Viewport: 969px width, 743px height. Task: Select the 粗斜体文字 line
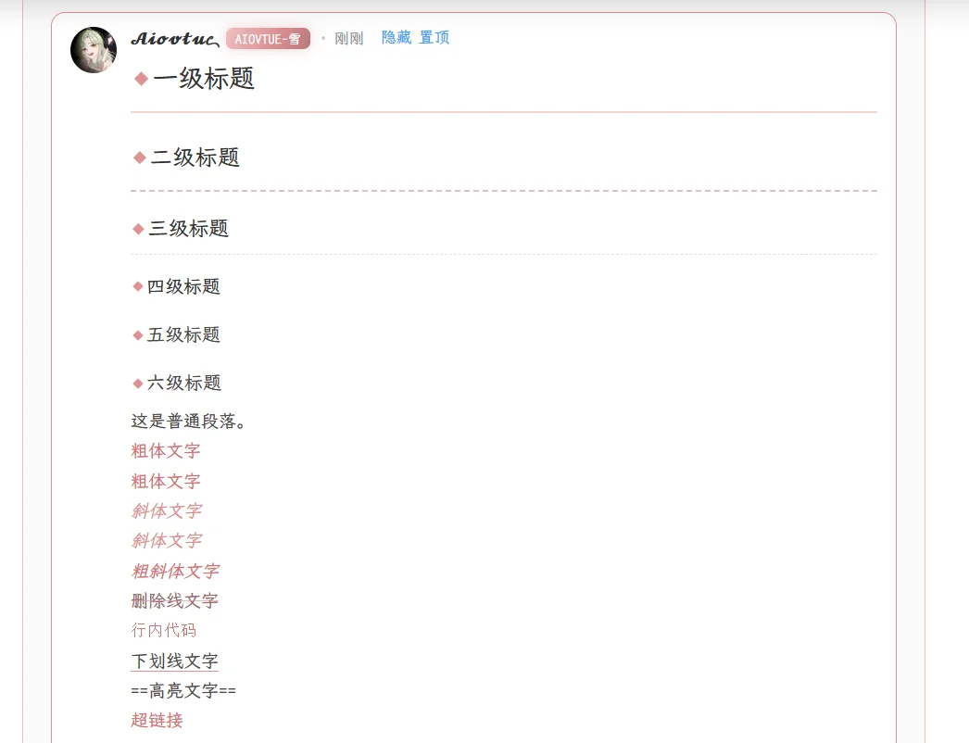pyautogui.click(x=175, y=571)
